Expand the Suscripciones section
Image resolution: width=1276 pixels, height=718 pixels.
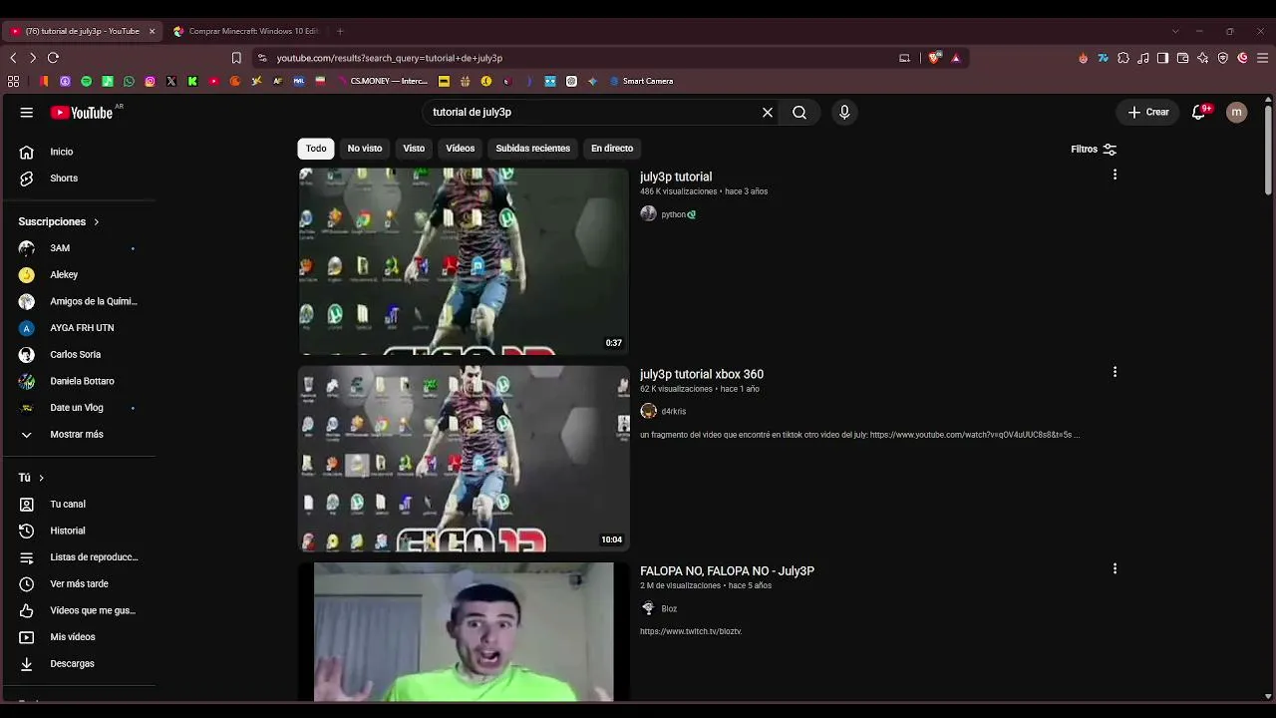(59, 221)
